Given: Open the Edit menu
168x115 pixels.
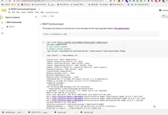Looking at the screenshot, I should point(13,12).
